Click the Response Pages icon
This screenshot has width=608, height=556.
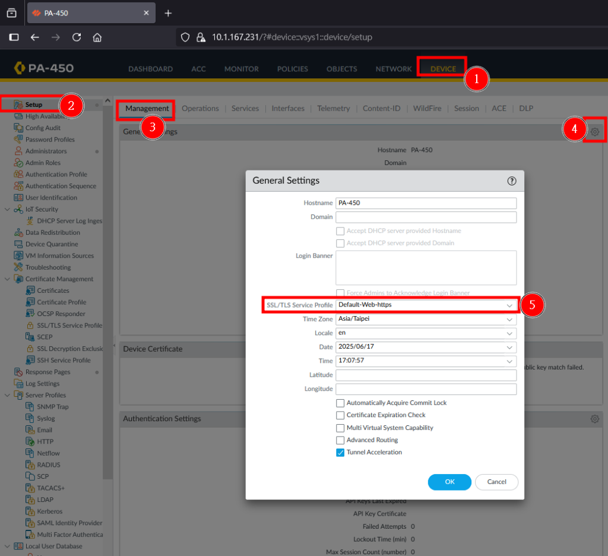[x=18, y=372]
